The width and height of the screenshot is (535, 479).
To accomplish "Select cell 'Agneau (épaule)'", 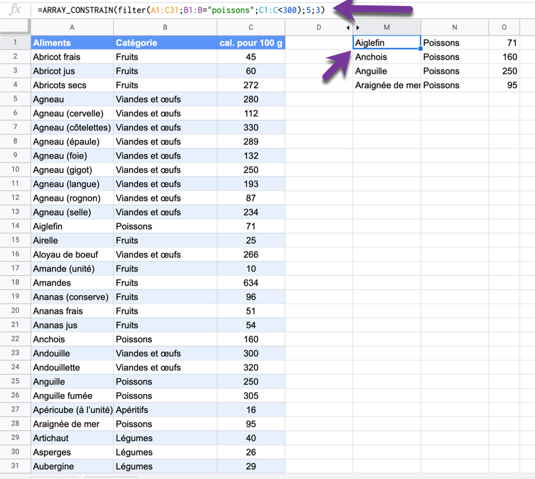I will pos(72,142).
